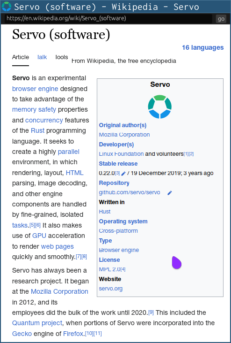Open the Quantum project link
231x343 pixels.
[x=37, y=323]
